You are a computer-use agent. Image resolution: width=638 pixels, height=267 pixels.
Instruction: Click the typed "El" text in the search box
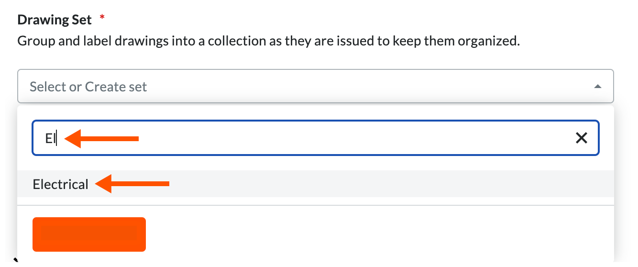coord(50,139)
